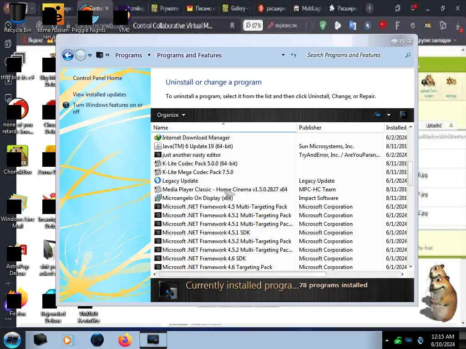Viewport: 466px width, 349px height.
Task: Select Internet Download Manager entry
Action: tap(196, 138)
